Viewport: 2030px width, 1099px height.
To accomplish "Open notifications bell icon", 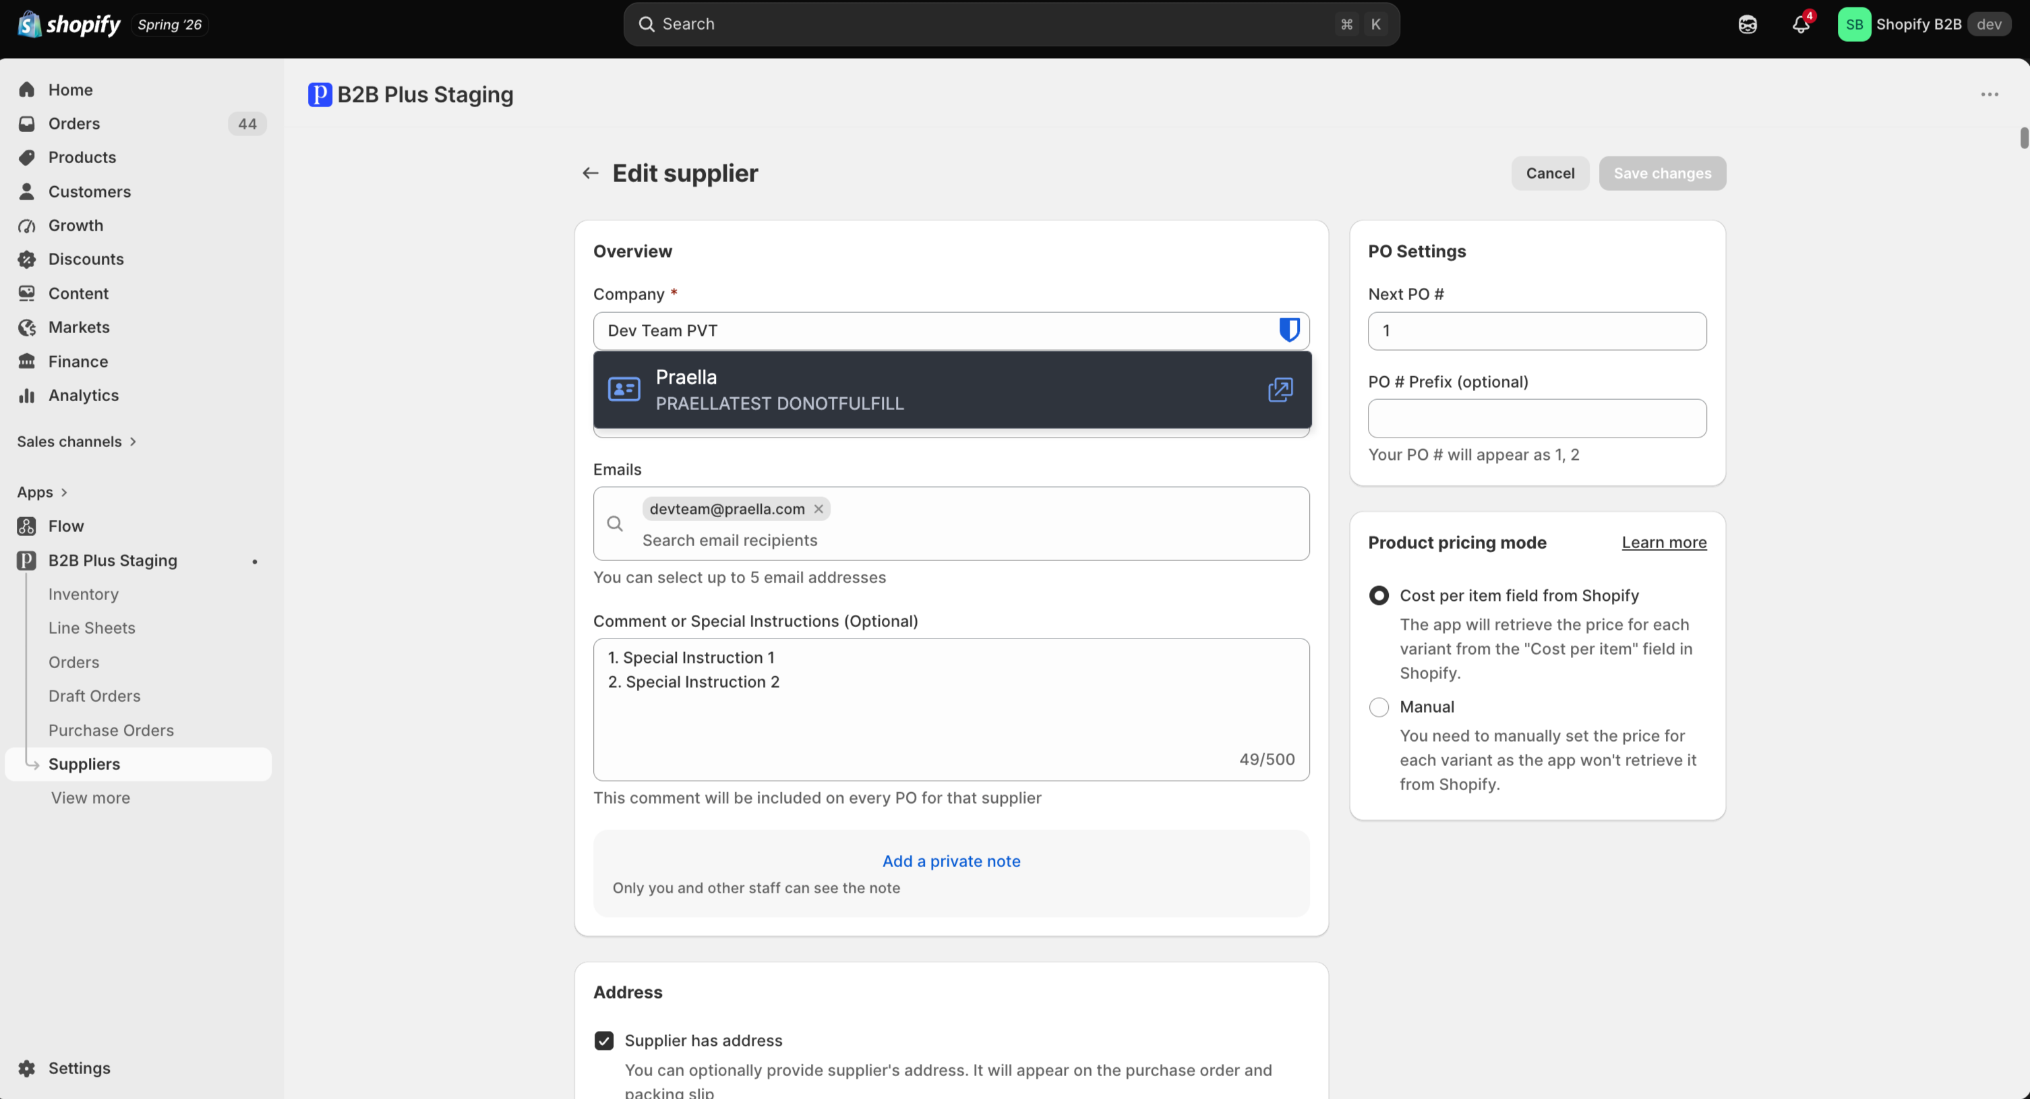I will pyautogui.click(x=1801, y=24).
